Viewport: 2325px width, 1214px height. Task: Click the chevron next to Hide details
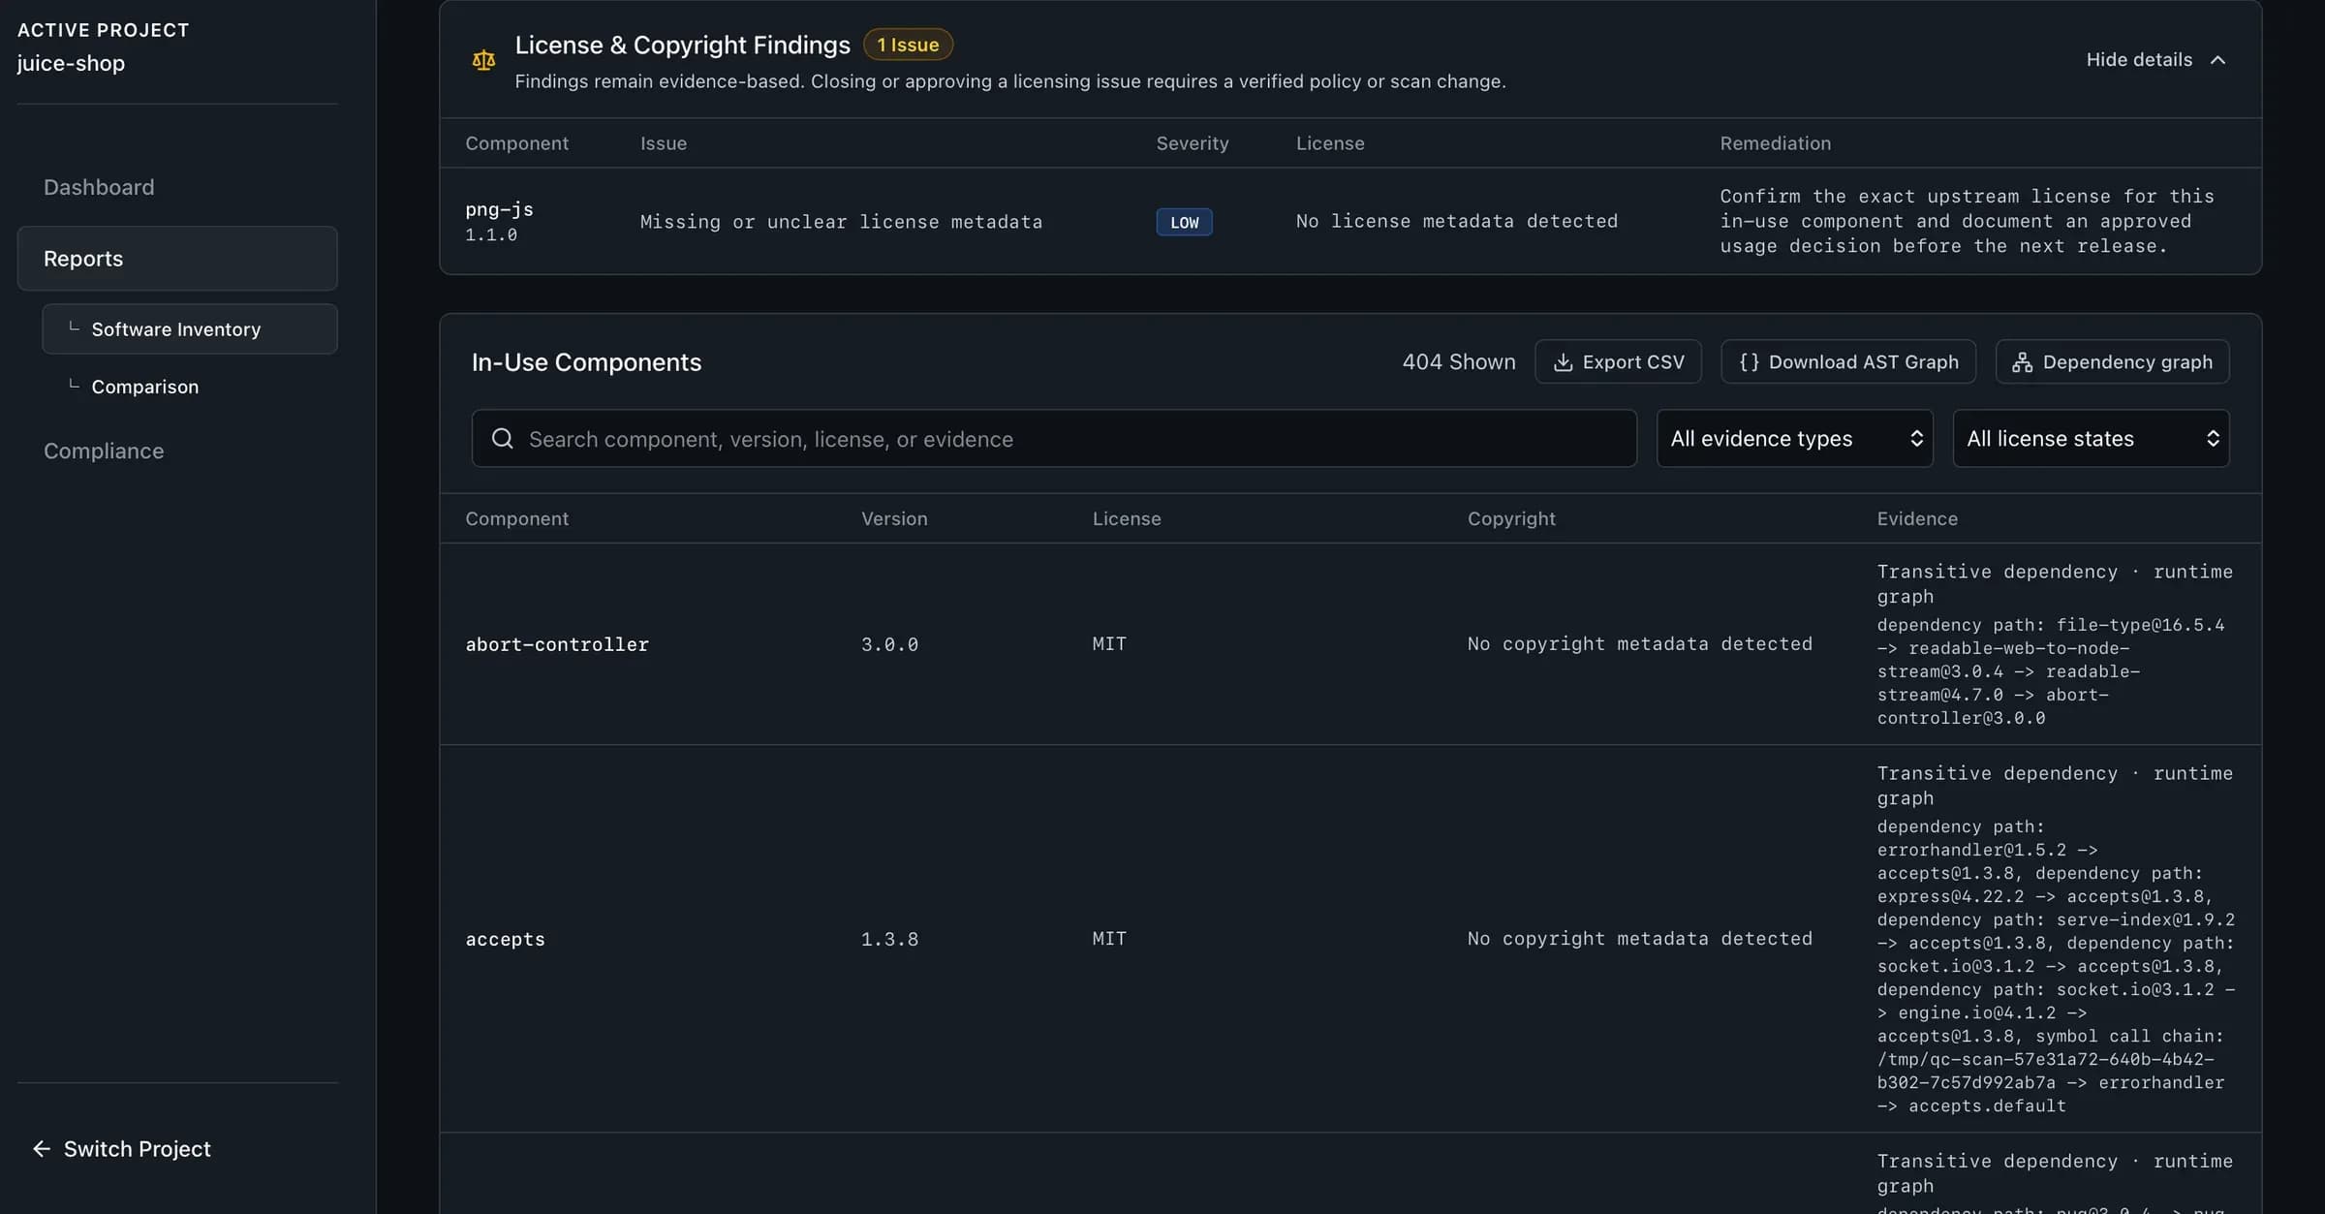2217,60
